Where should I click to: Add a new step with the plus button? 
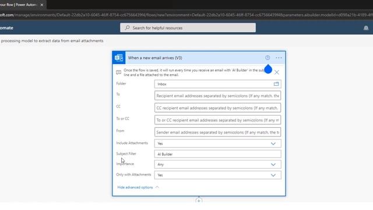point(199,201)
